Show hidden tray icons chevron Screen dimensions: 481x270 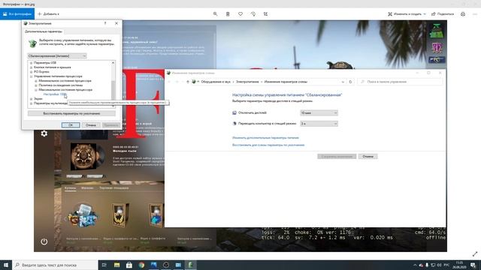point(415,265)
